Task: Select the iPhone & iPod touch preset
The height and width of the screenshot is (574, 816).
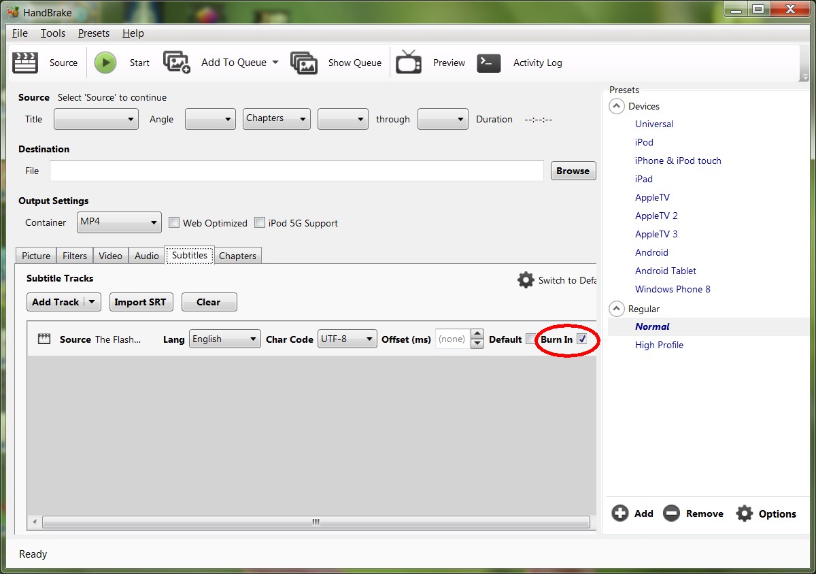Action: tap(678, 161)
